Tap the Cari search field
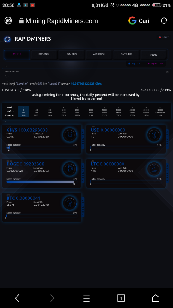 tap(144, 21)
